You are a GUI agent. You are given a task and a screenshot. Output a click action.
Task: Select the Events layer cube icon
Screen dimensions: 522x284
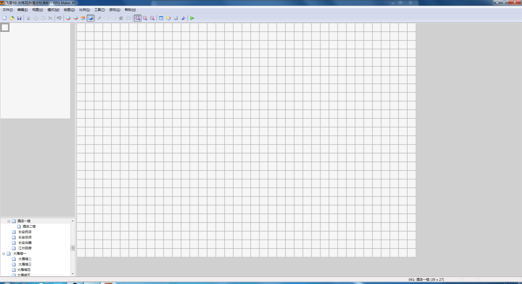(90, 18)
